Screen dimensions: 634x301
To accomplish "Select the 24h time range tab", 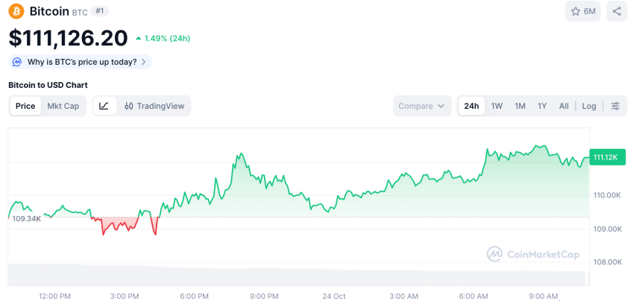I will 471,106.
